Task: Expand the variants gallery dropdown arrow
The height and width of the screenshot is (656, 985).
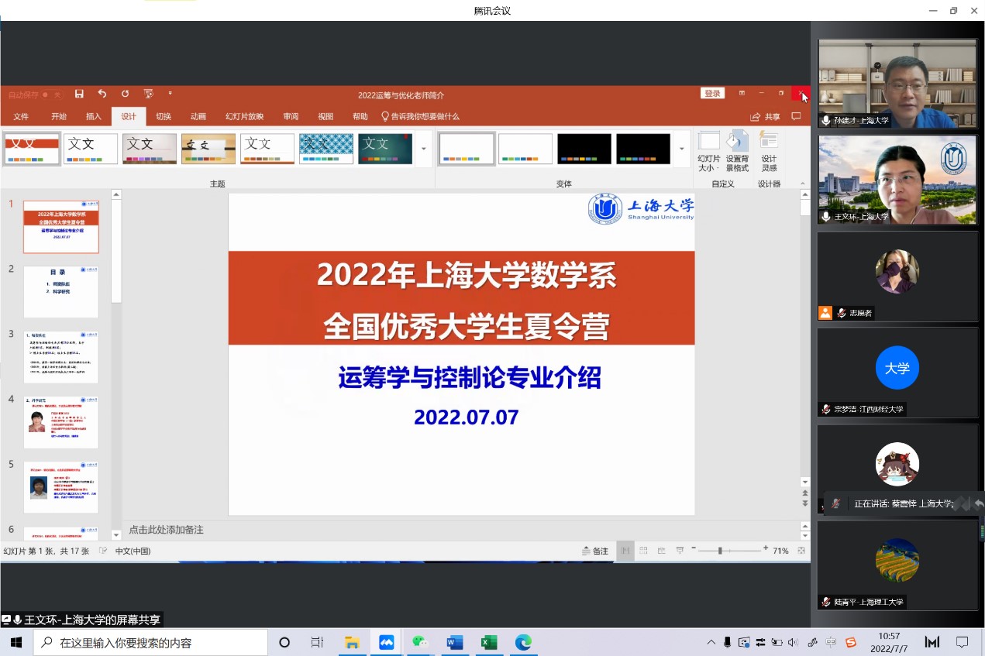Action: pos(682,149)
